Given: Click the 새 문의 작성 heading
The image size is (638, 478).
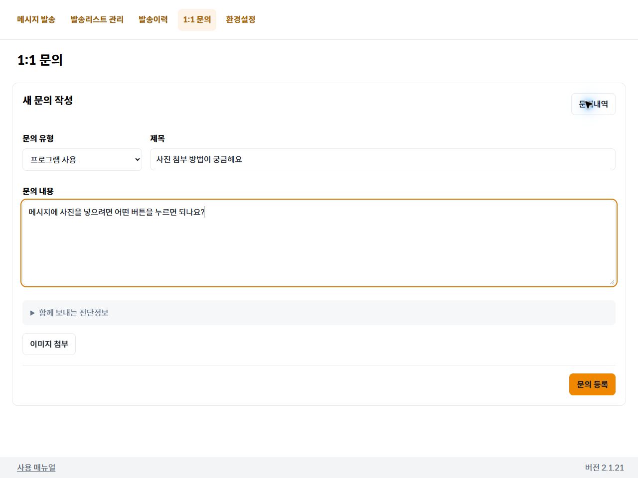Looking at the screenshot, I should click(x=48, y=100).
